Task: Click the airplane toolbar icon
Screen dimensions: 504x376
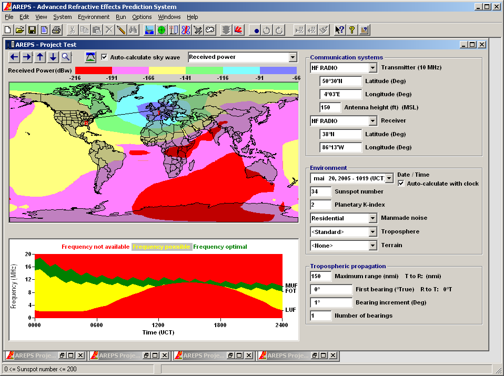Action: pos(198,30)
